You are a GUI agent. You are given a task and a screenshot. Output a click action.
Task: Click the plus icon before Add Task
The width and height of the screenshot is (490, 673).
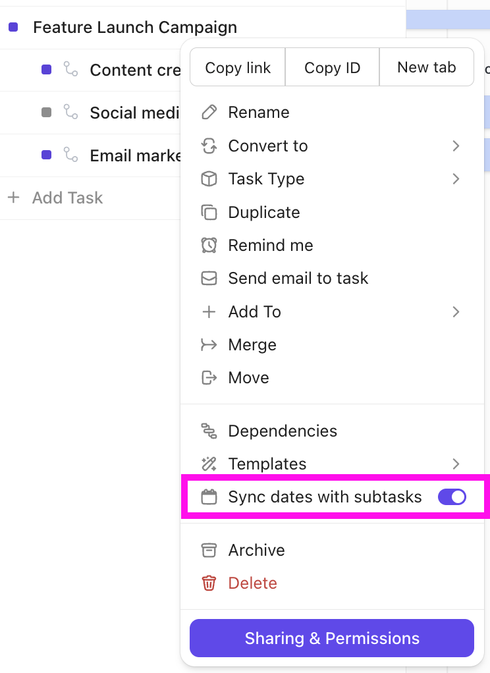coord(14,198)
